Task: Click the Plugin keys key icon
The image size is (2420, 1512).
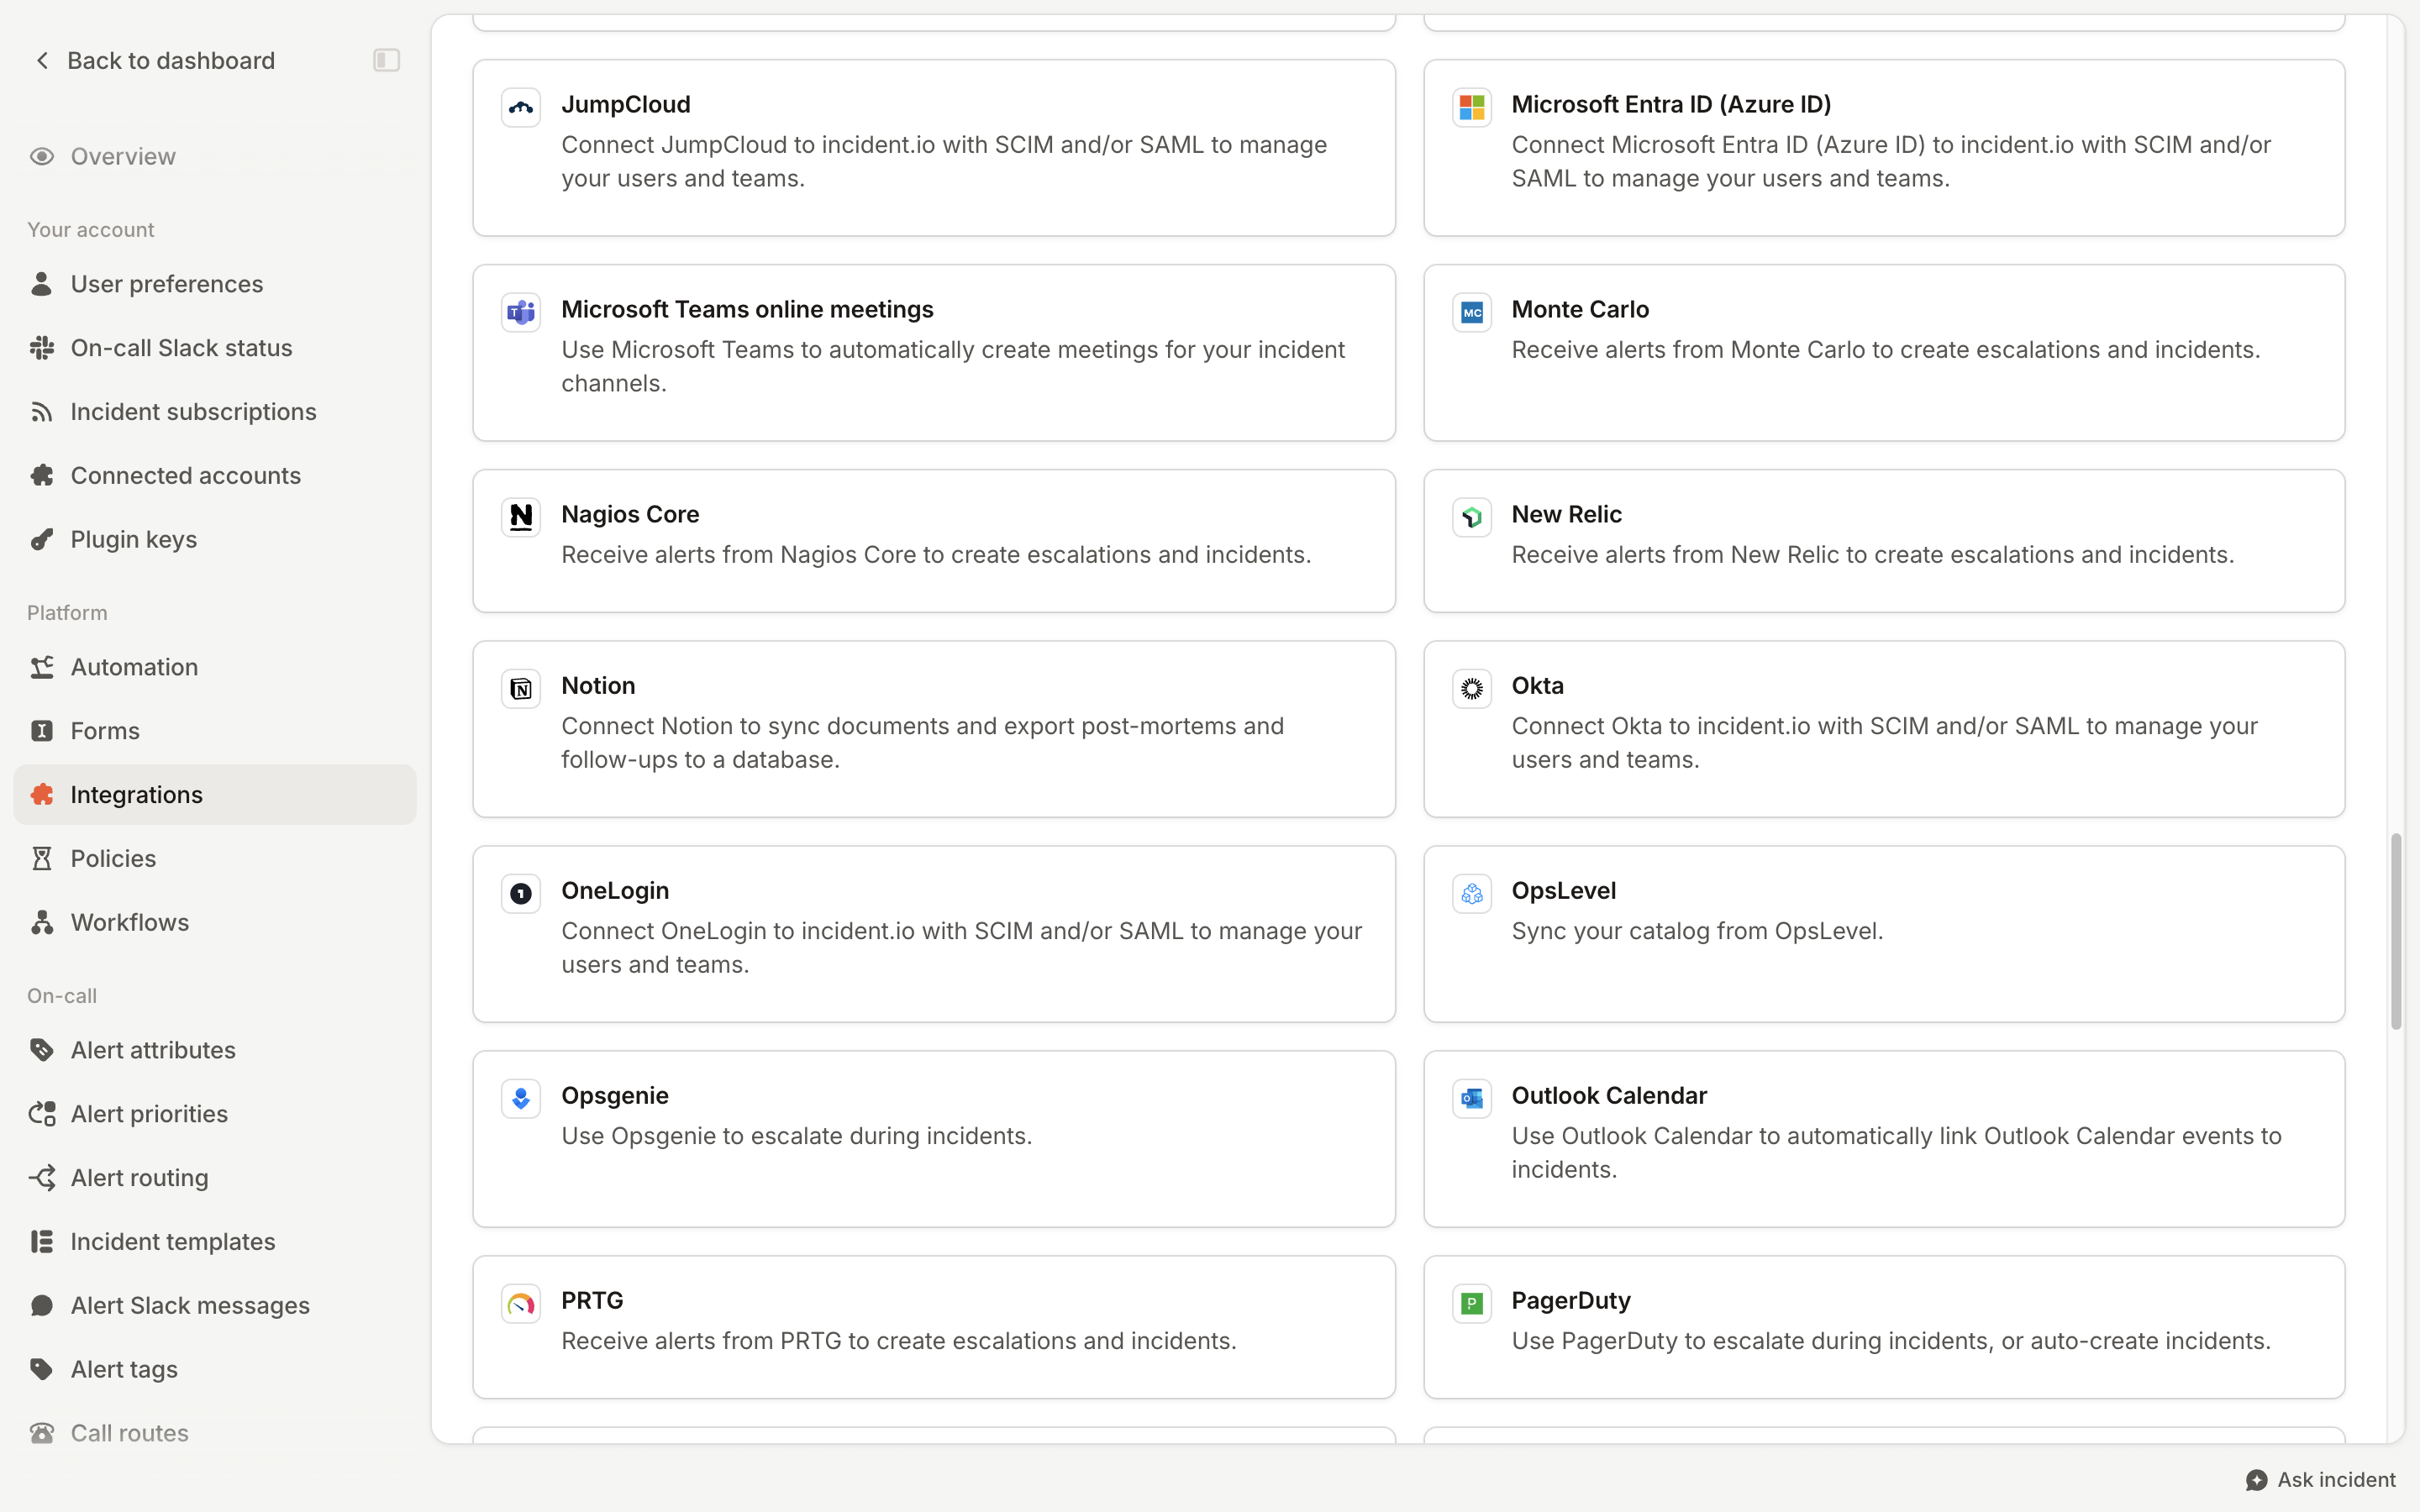Action: tap(42, 539)
